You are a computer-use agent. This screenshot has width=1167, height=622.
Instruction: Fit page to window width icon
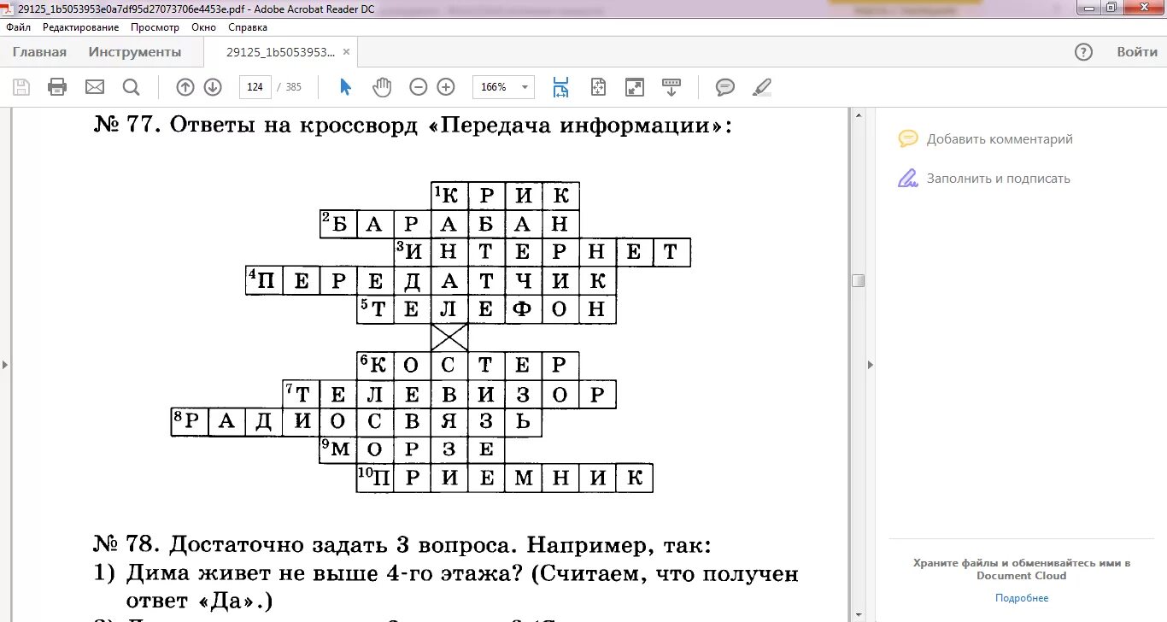point(560,86)
